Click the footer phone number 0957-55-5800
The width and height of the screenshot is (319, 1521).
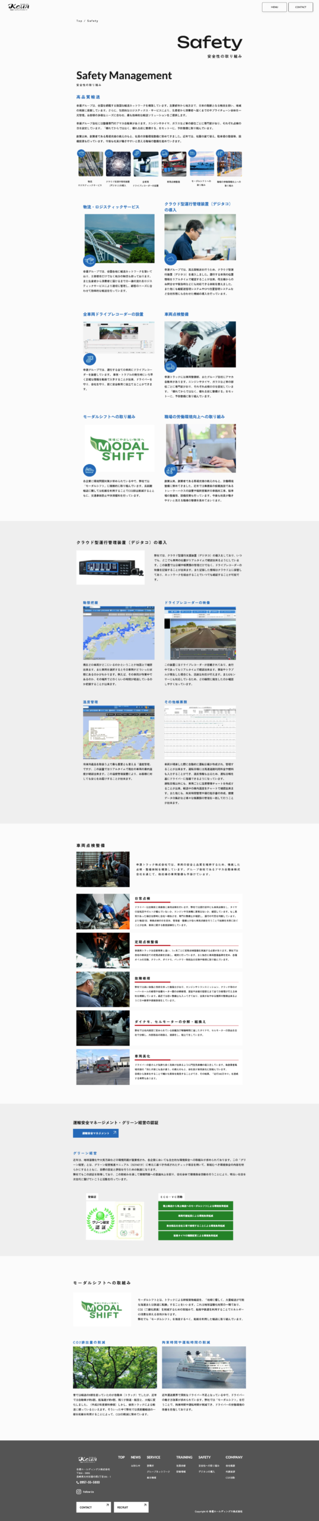point(88,1482)
